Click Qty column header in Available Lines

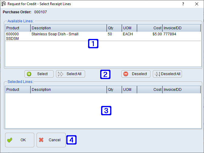[x=114, y=28]
